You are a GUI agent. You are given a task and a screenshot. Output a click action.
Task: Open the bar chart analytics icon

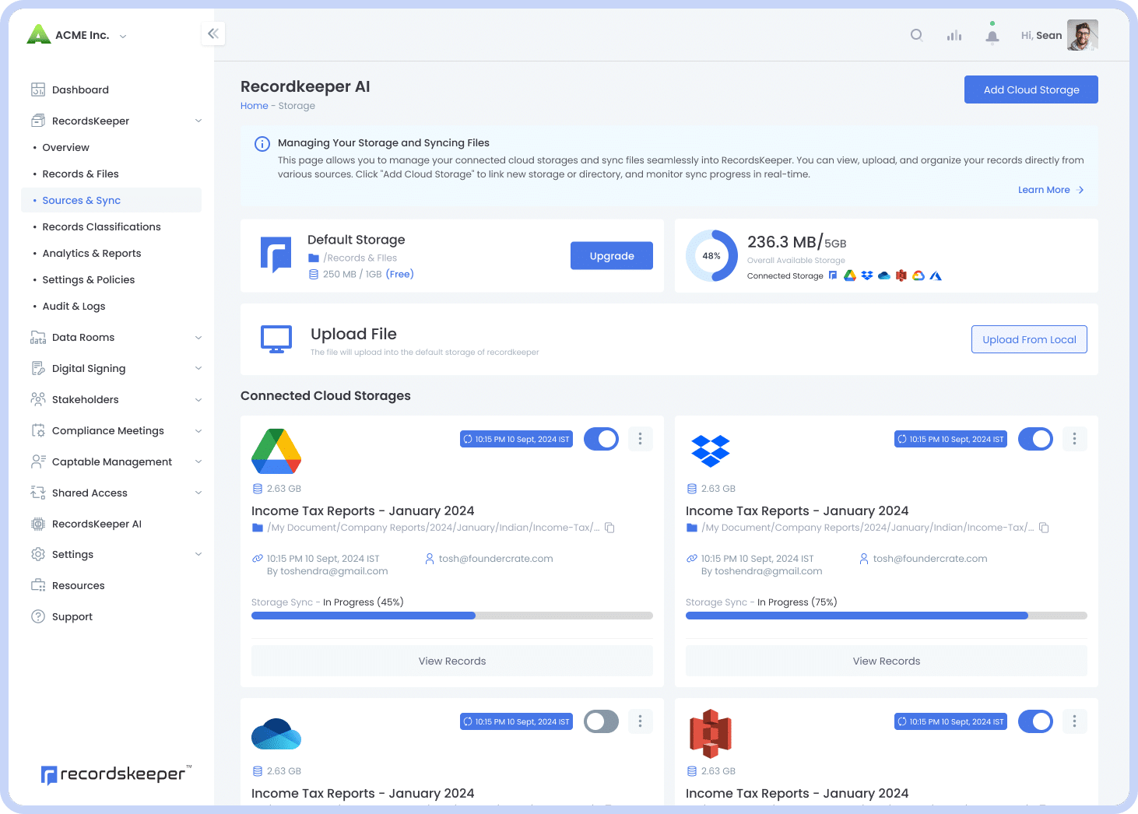pyautogui.click(x=954, y=35)
